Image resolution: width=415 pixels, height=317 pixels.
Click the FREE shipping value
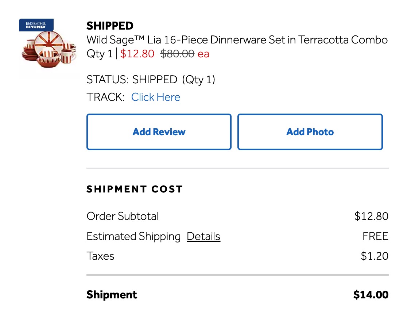coord(375,236)
